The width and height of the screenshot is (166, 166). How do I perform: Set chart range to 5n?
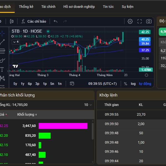click(52, 84)
